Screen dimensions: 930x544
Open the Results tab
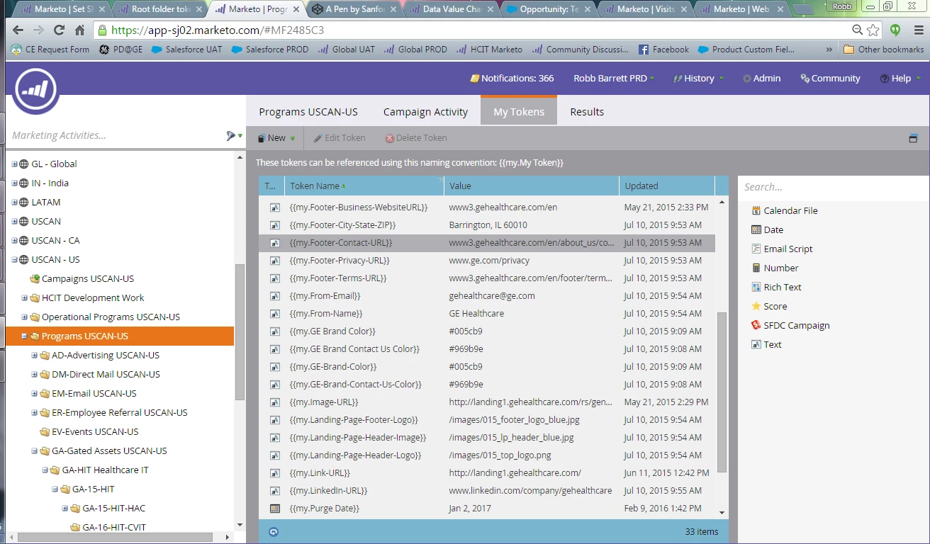point(587,112)
